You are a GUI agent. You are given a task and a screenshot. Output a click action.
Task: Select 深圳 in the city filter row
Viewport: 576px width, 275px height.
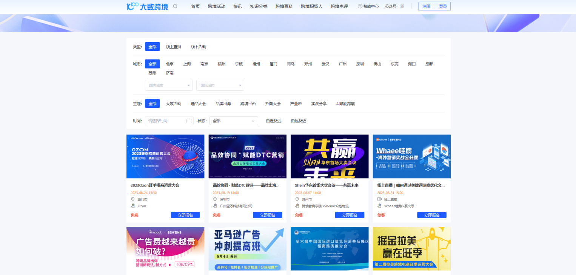pos(359,64)
